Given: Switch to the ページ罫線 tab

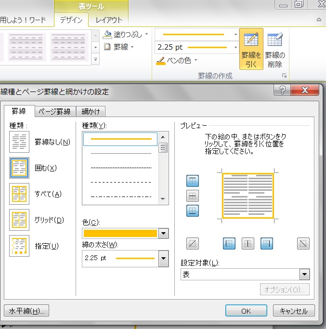Looking at the screenshot, I should (x=55, y=111).
